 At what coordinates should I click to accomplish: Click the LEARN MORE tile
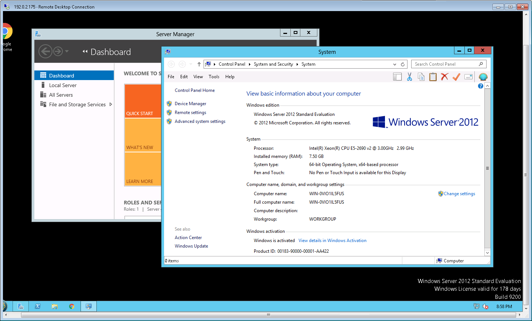[143, 169]
